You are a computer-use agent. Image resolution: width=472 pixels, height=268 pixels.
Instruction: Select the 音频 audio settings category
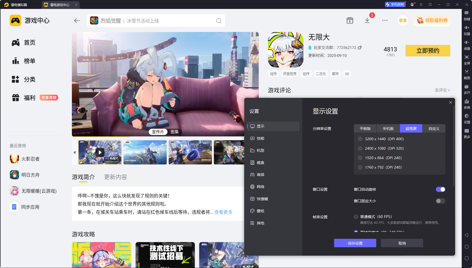pyautogui.click(x=260, y=174)
